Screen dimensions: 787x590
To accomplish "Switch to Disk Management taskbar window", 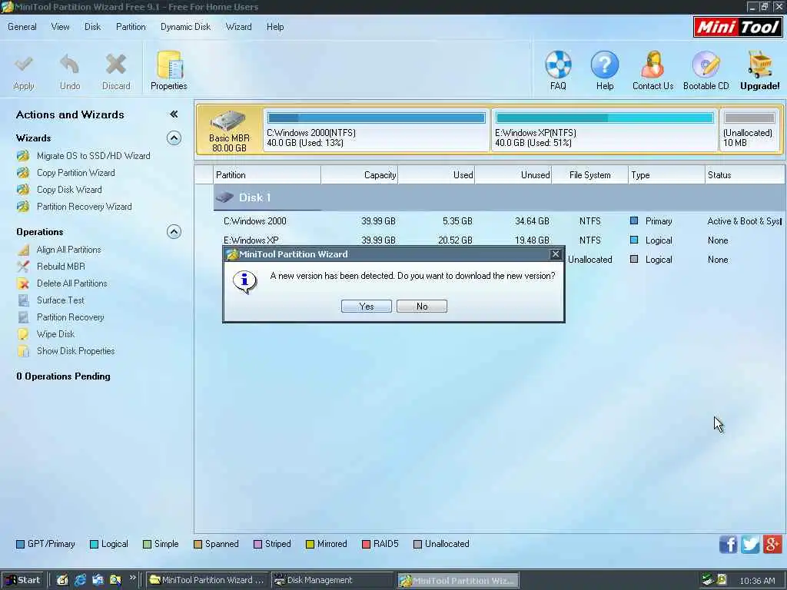I will [332, 581].
